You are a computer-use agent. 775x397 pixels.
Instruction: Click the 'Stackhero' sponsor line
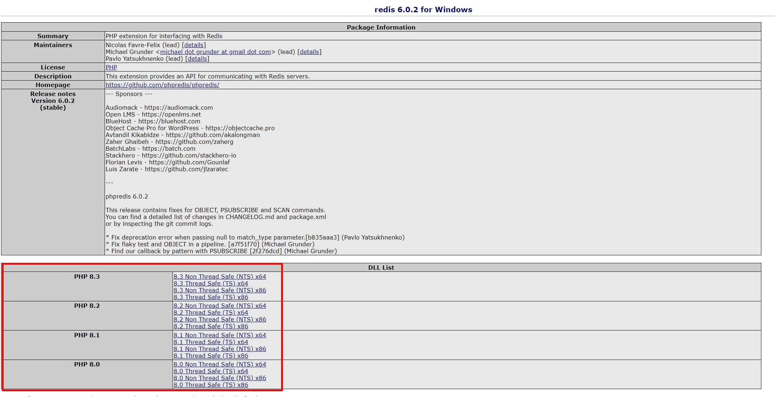[x=171, y=155]
